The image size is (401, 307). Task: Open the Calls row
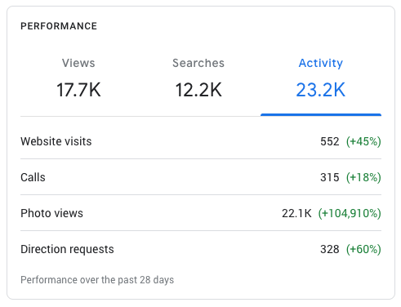[x=201, y=177]
